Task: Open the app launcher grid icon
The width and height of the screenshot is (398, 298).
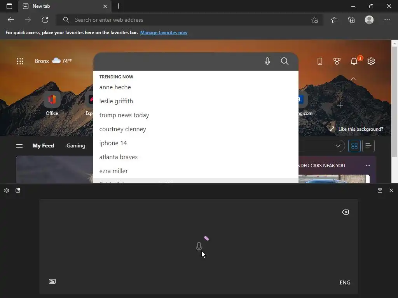Action: 20,61
